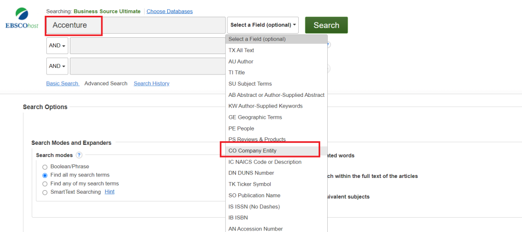Choose SU Subject Terms field
The image size is (522, 232).
(x=276, y=84)
